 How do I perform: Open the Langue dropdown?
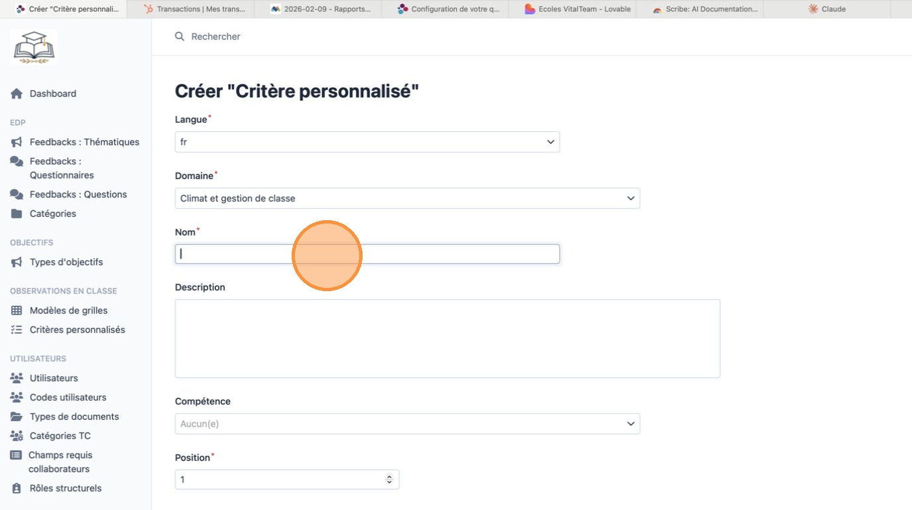pyautogui.click(x=367, y=142)
